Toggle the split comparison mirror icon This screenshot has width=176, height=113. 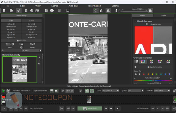(108, 10)
